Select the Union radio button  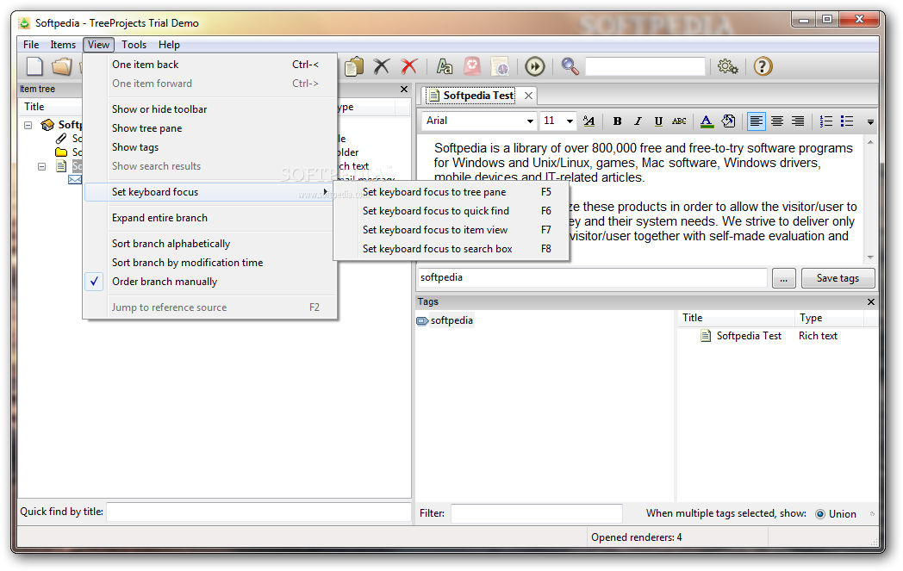click(820, 514)
